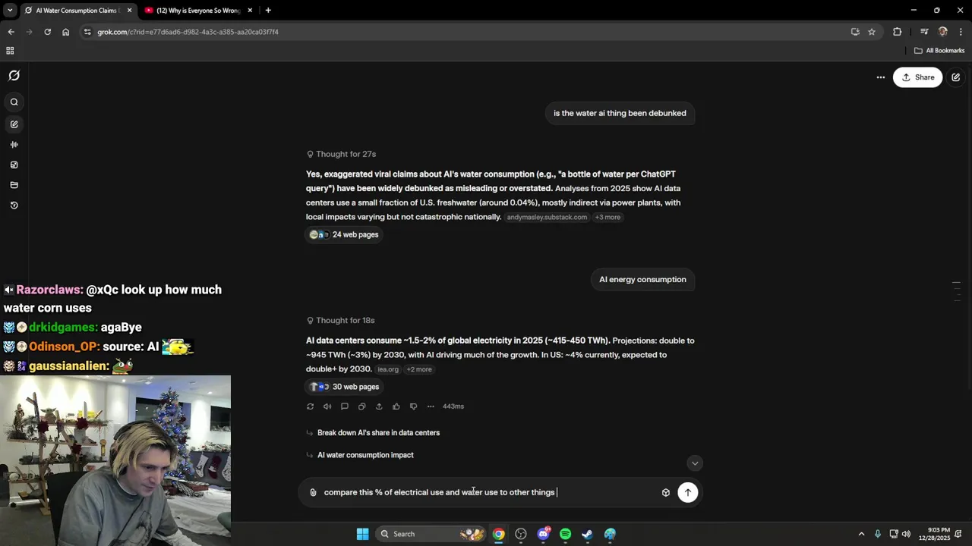The height and width of the screenshot is (546, 972).
Task: Bookmark this page with the star icon
Action: (x=872, y=32)
